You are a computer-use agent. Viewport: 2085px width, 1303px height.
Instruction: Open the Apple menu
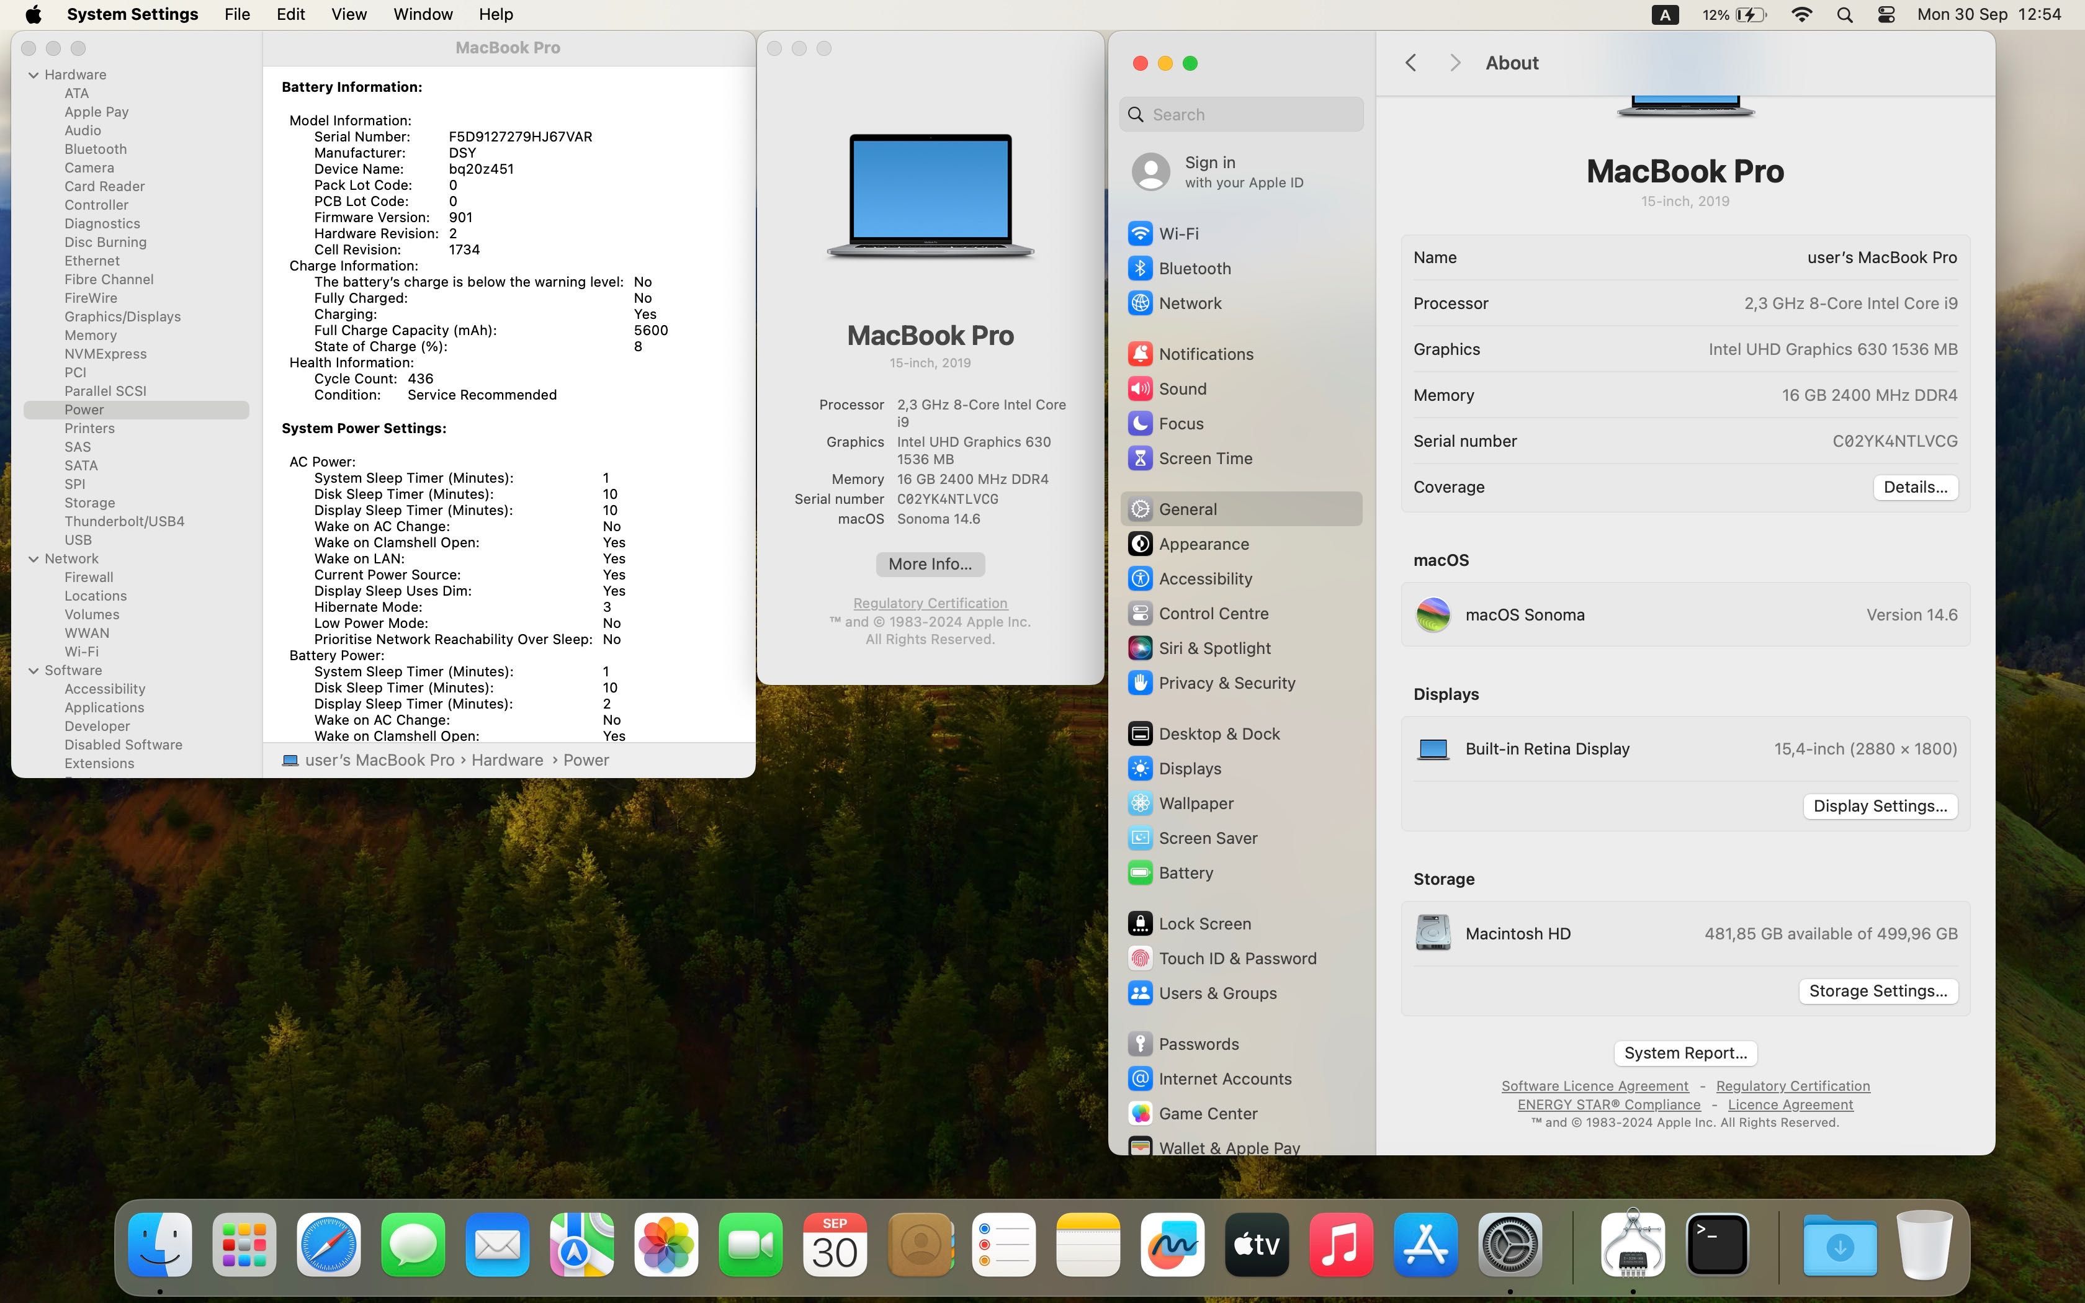[33, 15]
